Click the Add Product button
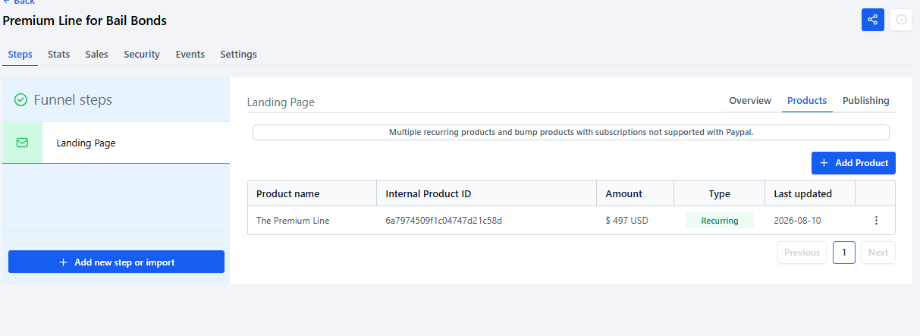This screenshot has width=920, height=336. (x=853, y=163)
